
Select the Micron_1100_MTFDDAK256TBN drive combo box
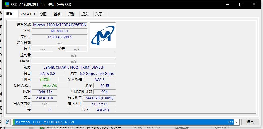126,122
